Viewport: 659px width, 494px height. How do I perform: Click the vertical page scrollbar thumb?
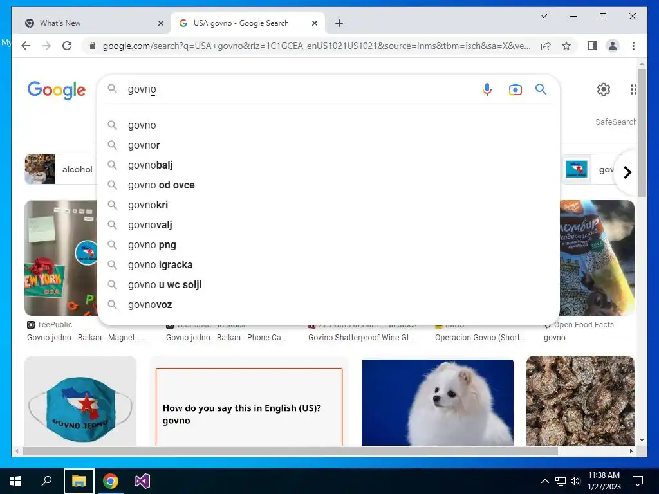click(x=642, y=133)
